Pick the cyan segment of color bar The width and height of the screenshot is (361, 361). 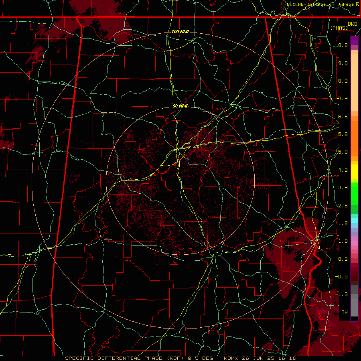coord(354,220)
